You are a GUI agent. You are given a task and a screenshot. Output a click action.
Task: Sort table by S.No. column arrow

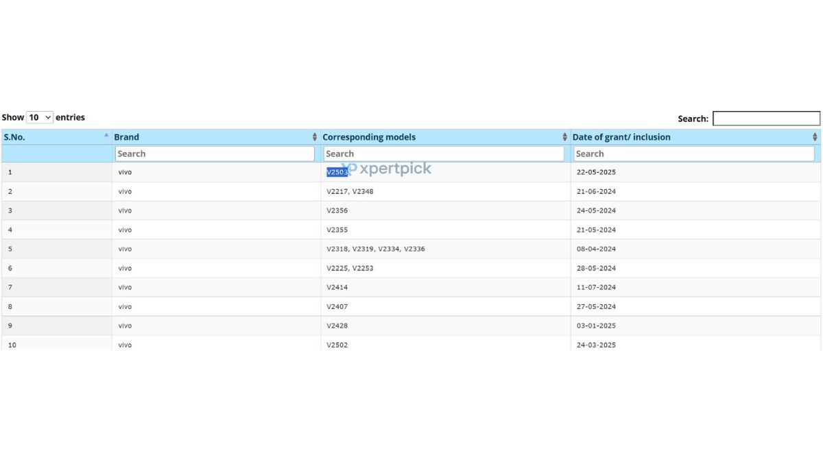[106, 136]
